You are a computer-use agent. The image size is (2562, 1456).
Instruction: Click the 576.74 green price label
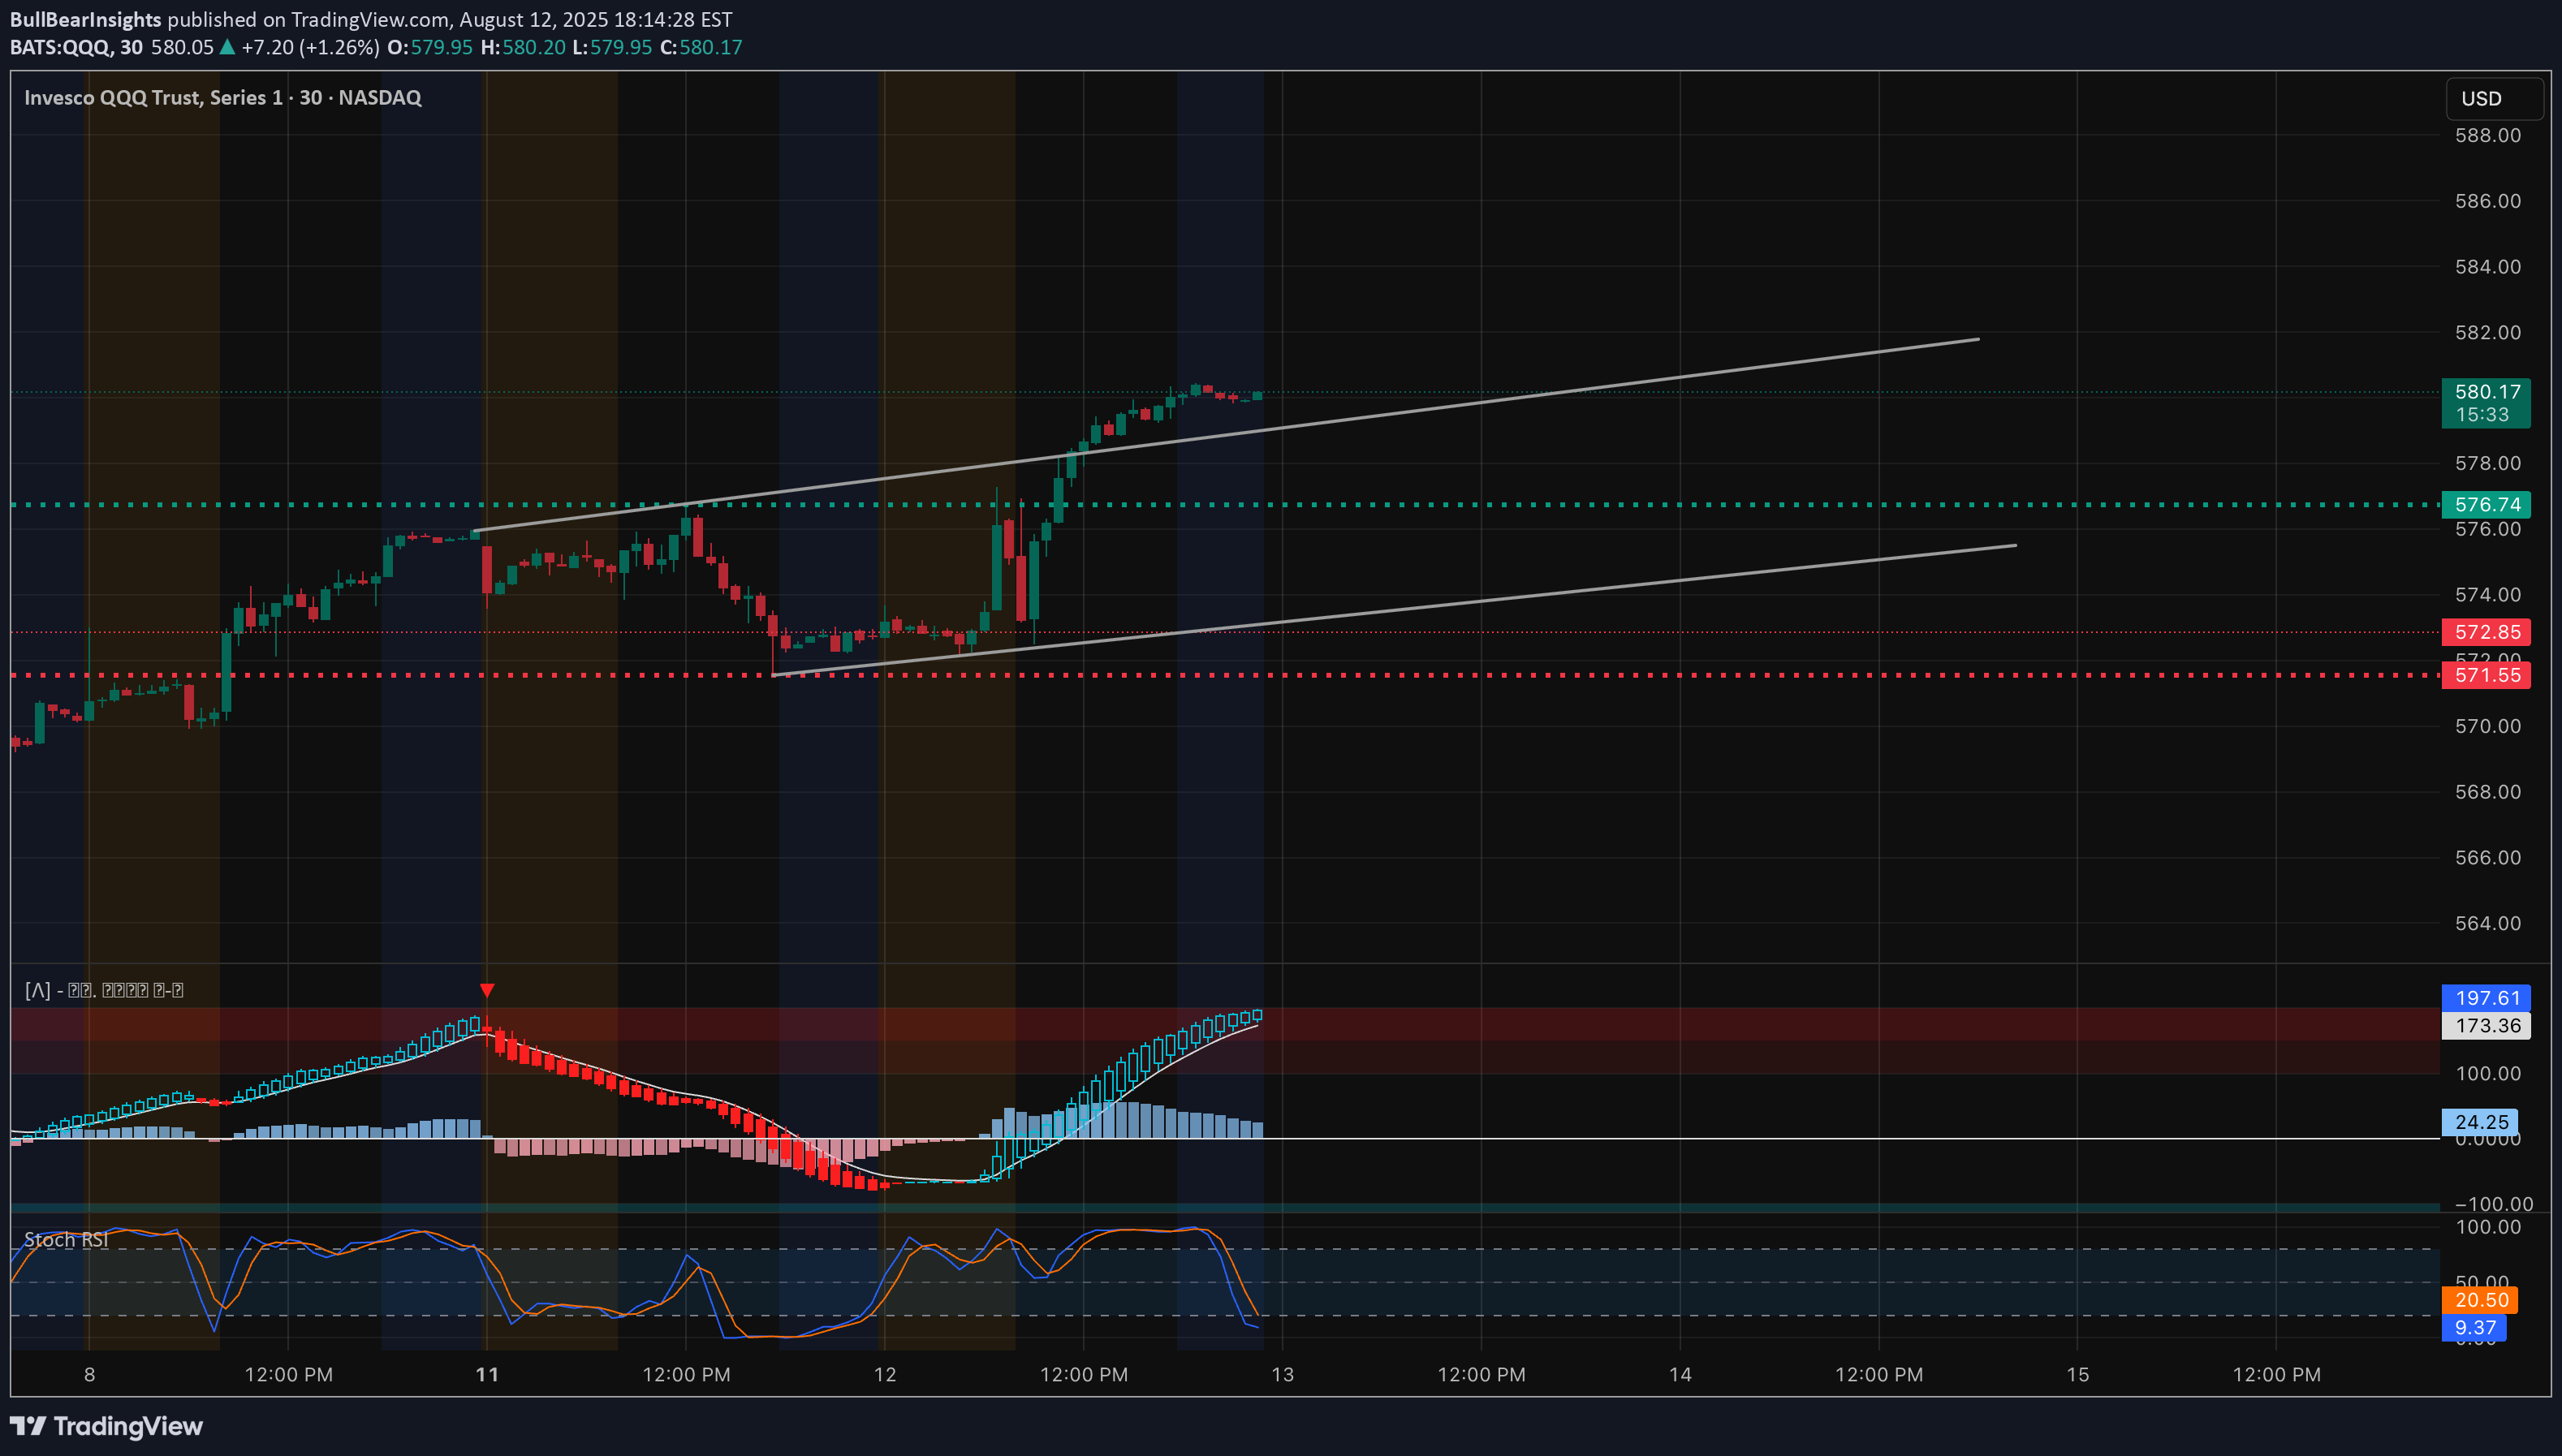2486,505
